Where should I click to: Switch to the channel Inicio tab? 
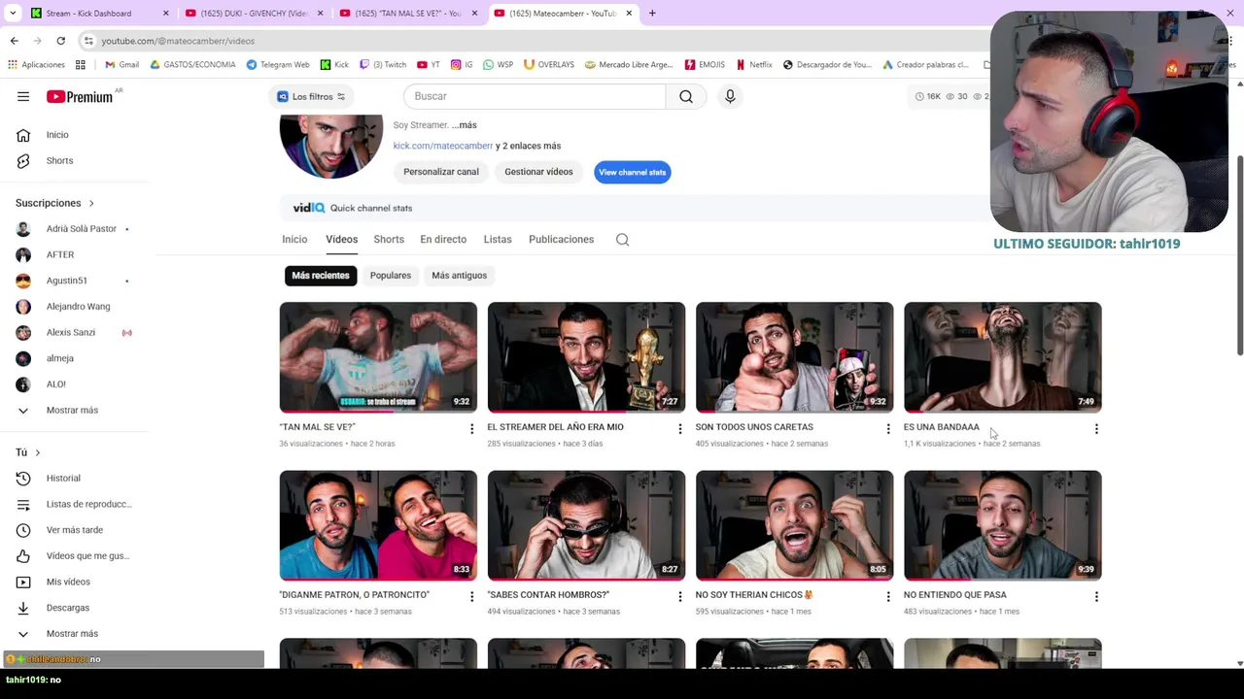click(x=294, y=240)
